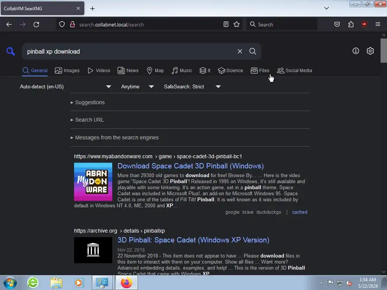The image size is (387, 290).
Task: Open the cached link for first result
Action: (x=300, y=212)
